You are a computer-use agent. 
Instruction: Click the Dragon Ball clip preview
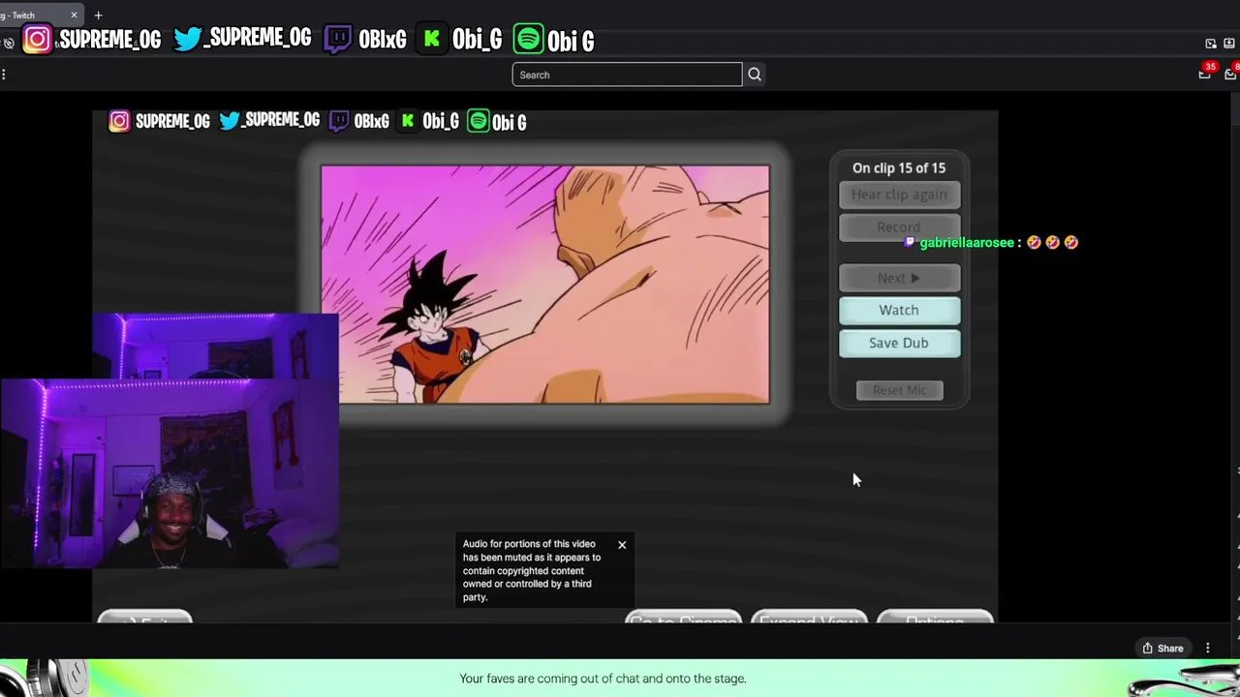point(545,284)
